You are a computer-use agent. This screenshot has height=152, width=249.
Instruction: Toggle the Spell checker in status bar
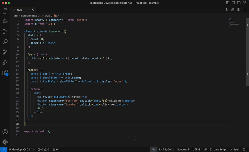click(x=235, y=150)
